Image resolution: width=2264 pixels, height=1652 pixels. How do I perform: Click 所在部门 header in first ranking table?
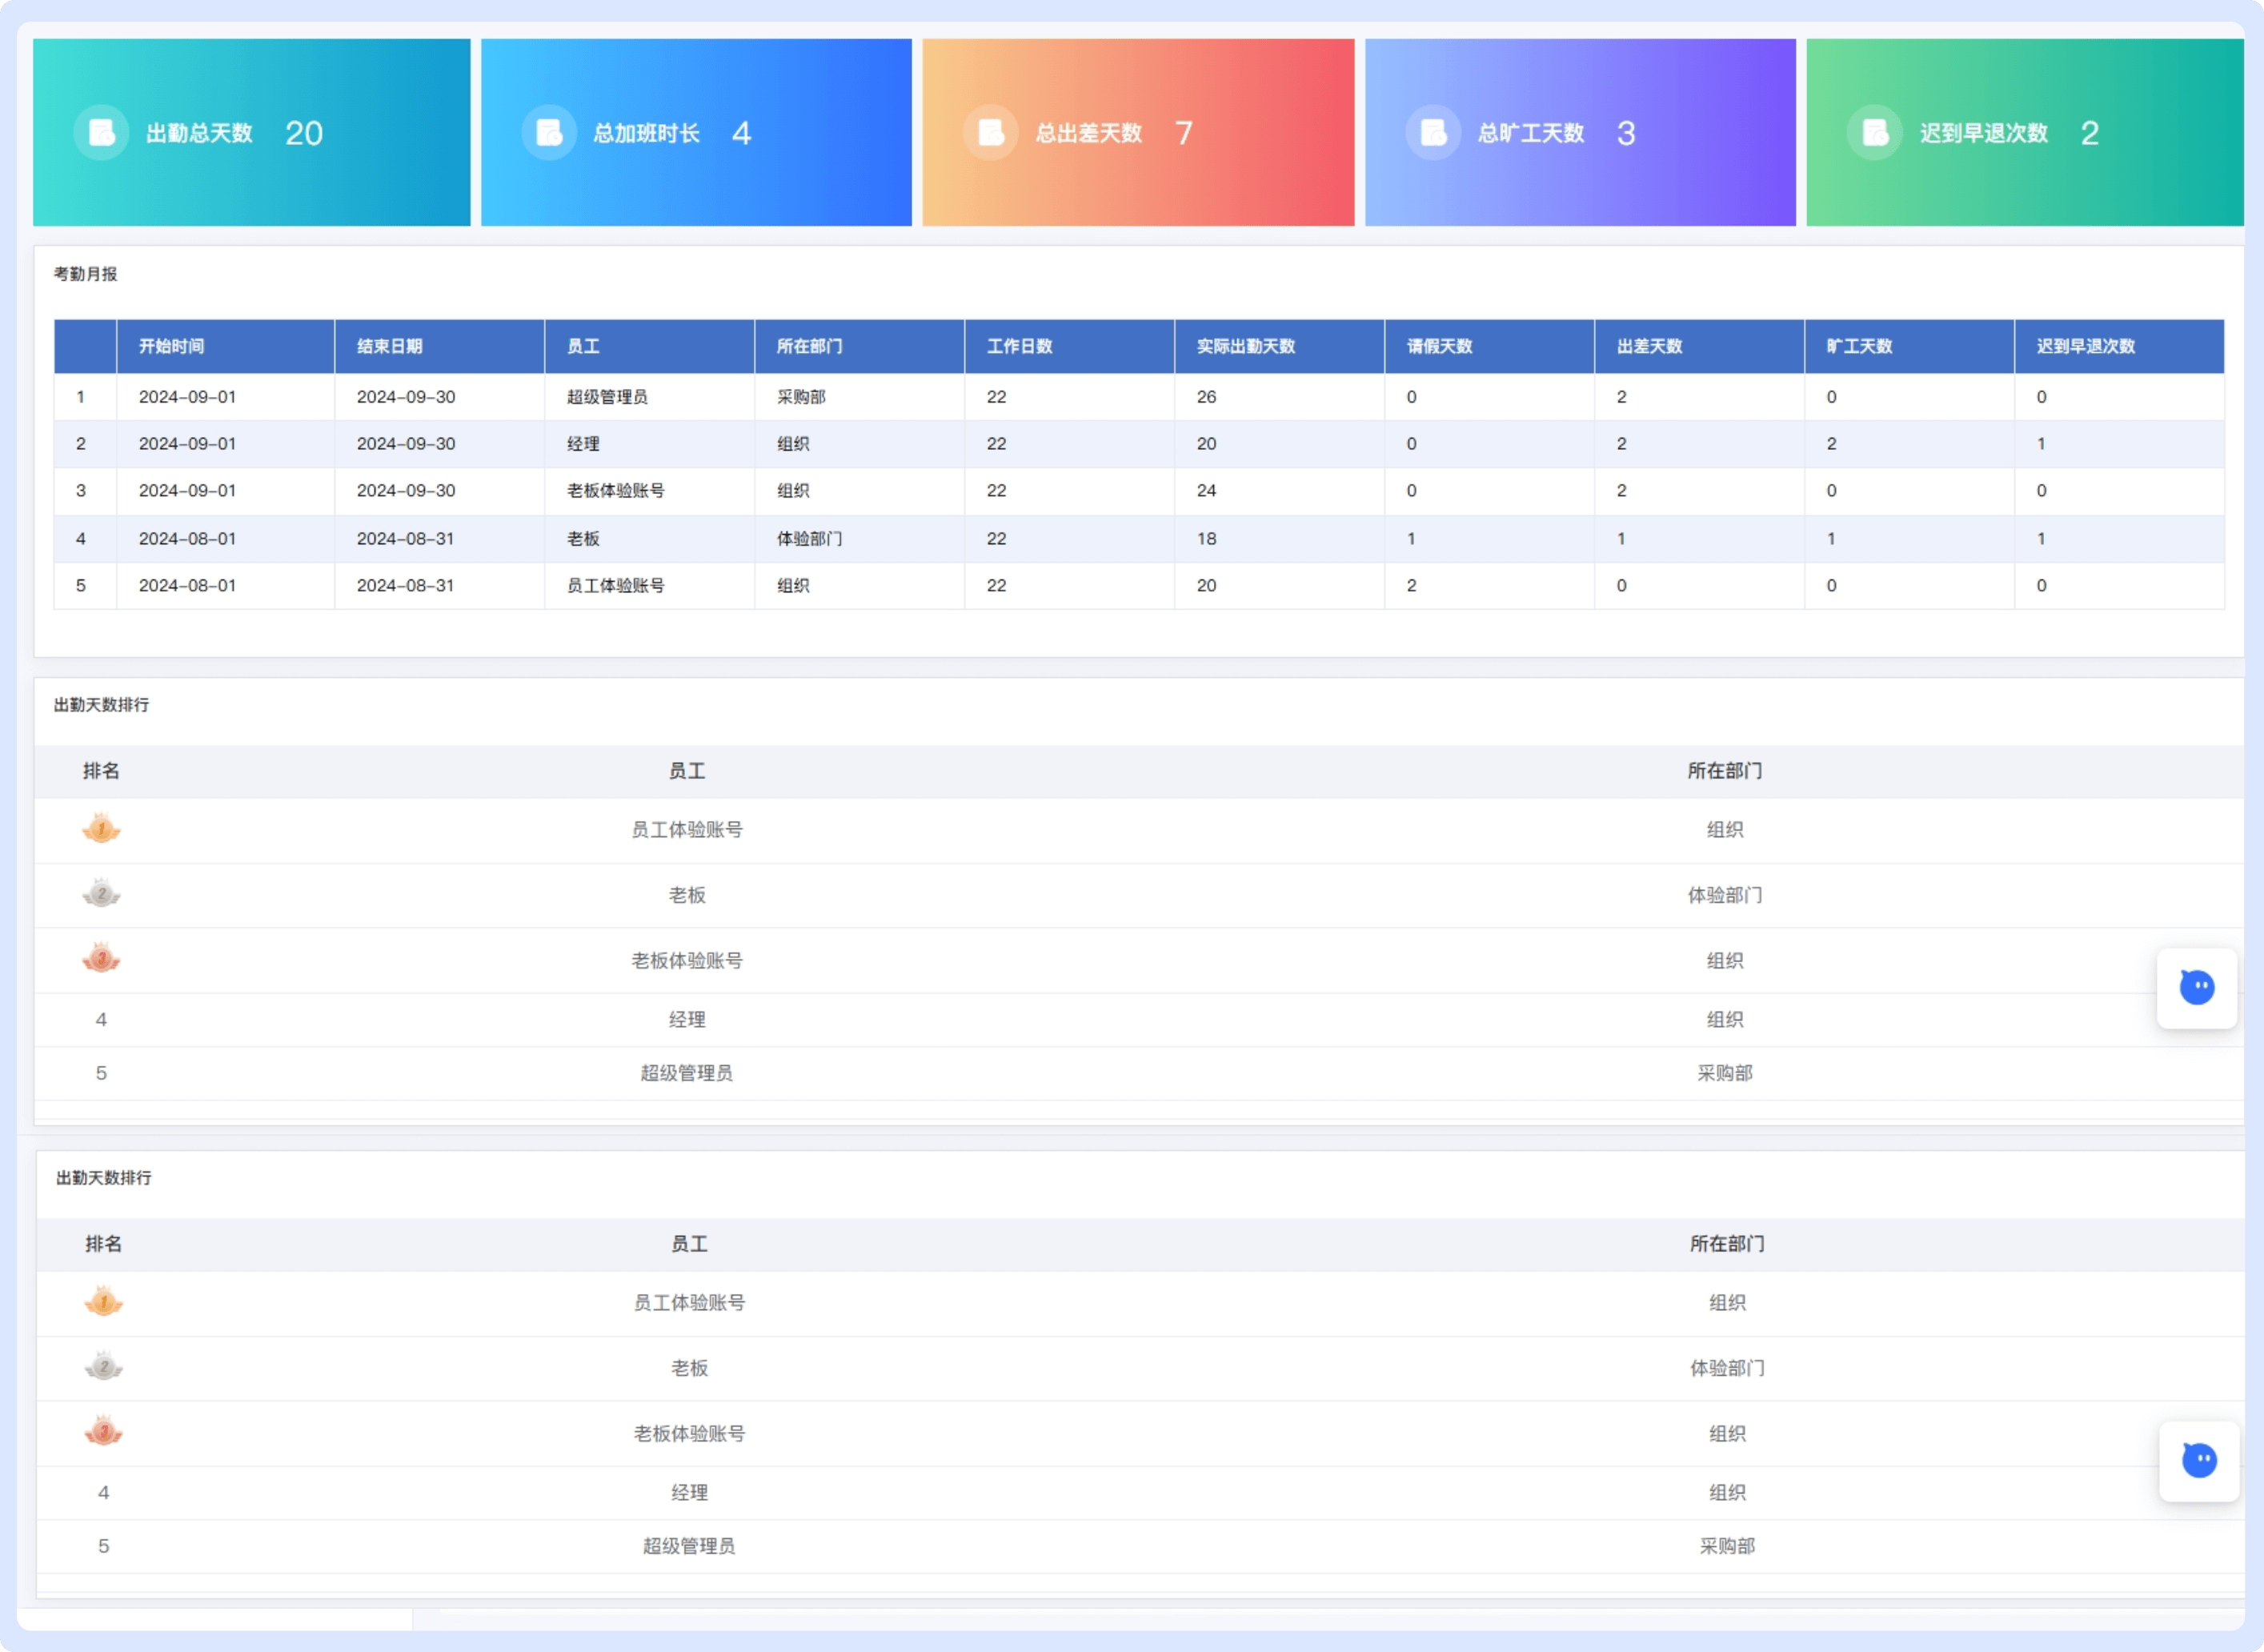coord(1724,771)
